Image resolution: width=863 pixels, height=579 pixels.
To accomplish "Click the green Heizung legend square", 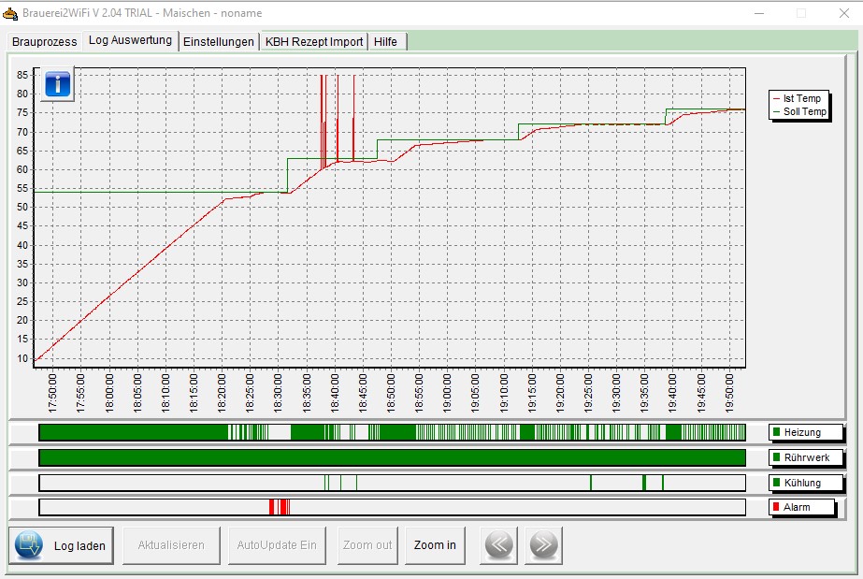I will pyautogui.click(x=775, y=432).
